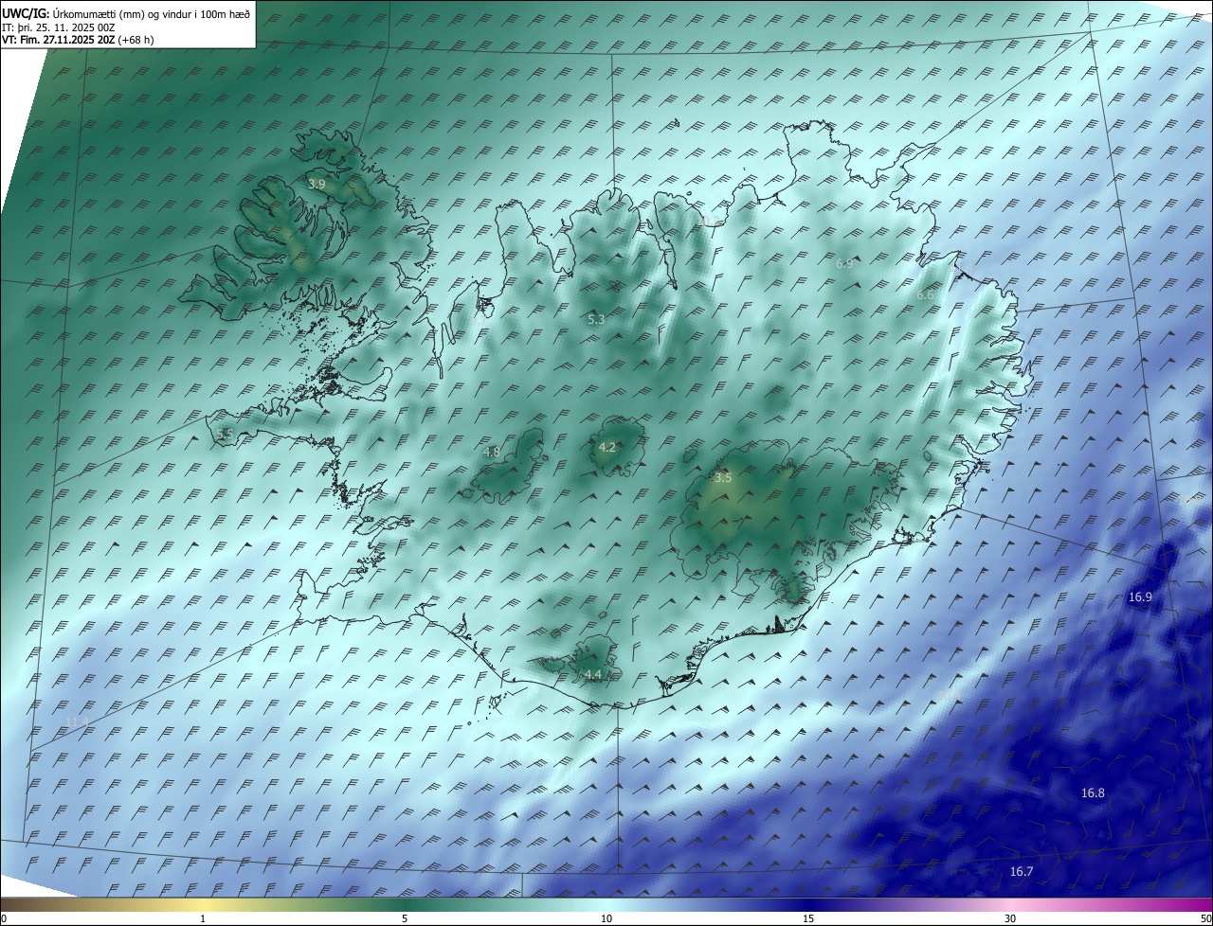1213x926 pixels.
Task: Click the 1 label on the color scale
Action: [x=204, y=918]
